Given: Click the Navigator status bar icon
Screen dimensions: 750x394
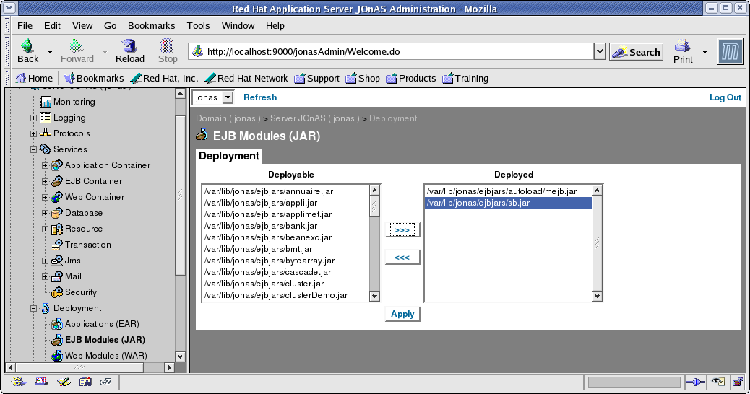Looking at the screenshot, I should pos(18,382).
